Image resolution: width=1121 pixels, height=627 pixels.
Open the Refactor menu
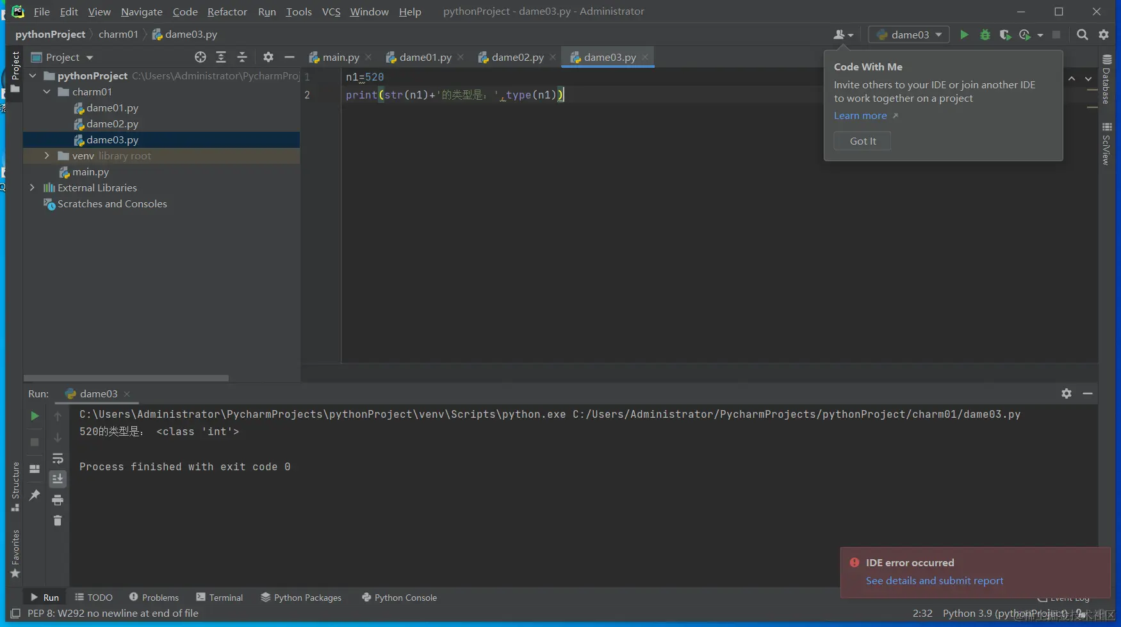(227, 12)
